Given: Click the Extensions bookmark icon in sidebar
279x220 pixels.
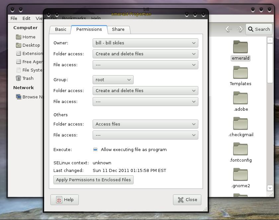Looking at the screenshot, I should pos(19,53).
